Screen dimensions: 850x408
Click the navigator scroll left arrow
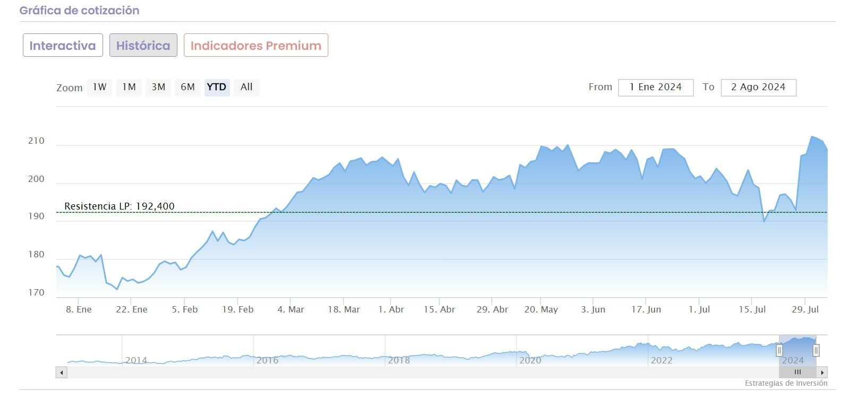62,372
